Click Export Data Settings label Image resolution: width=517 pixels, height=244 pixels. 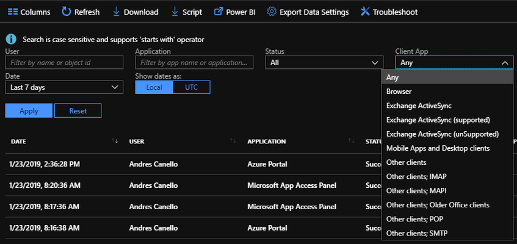pos(314,12)
